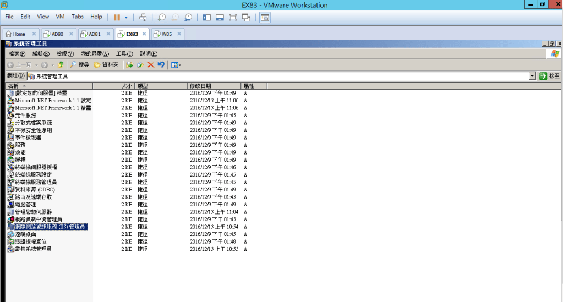Click the 移至 go button
Viewport: 563px width, 302px height.
(549, 76)
